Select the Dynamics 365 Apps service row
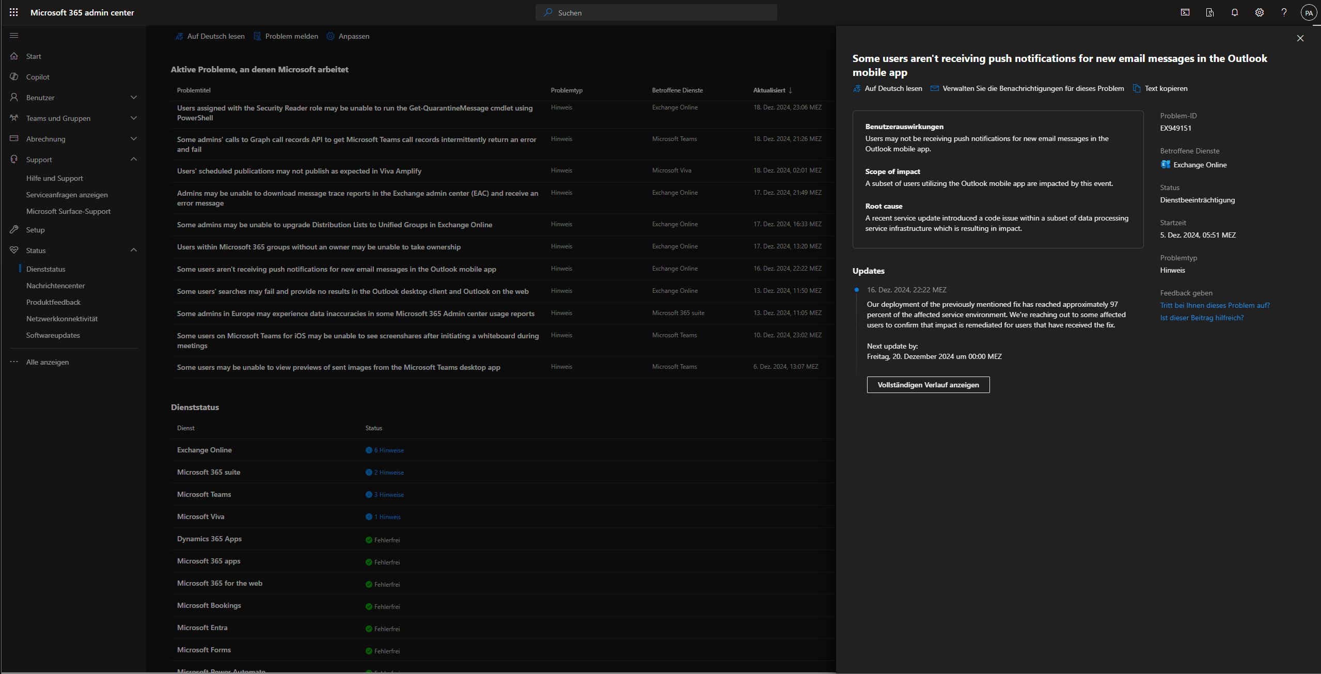Screen dimensions: 1321x674 (x=503, y=539)
